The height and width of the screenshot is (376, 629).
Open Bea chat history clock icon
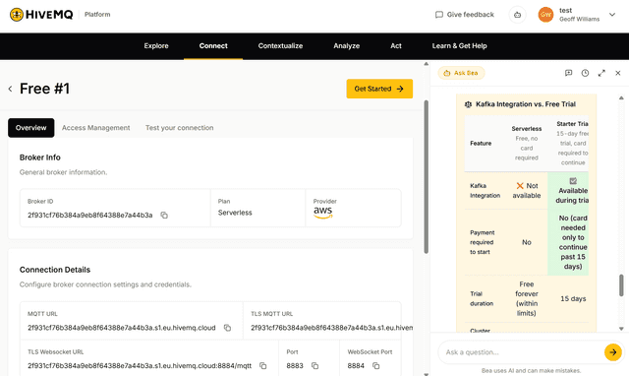click(x=586, y=73)
